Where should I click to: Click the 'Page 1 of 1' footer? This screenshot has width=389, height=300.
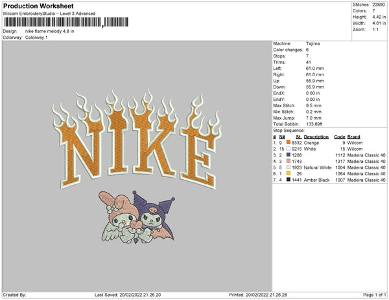(x=374, y=295)
